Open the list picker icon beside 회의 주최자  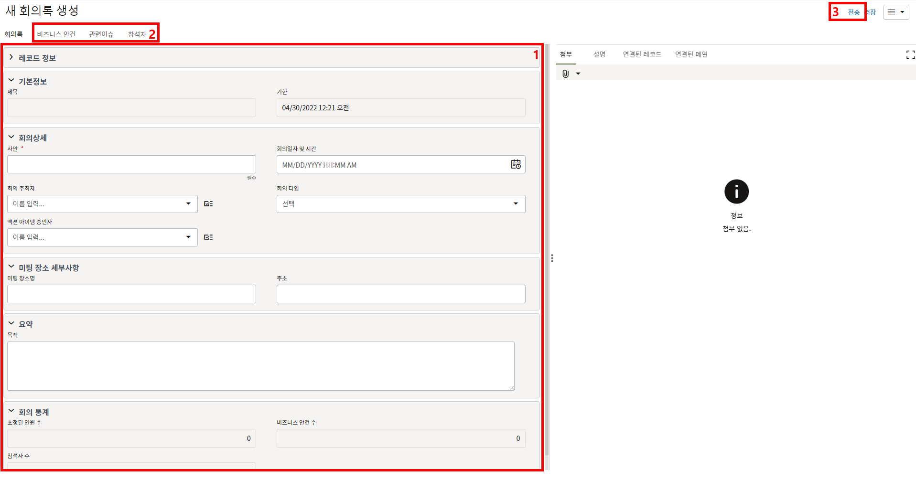tap(208, 204)
